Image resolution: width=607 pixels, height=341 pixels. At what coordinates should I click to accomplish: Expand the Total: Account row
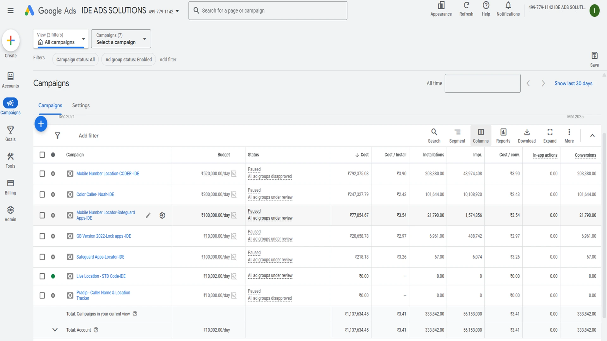coord(55,330)
